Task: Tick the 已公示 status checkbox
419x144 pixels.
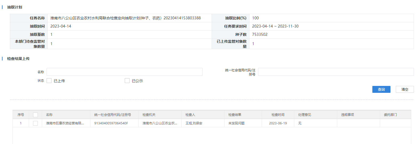Action: (x=127, y=81)
